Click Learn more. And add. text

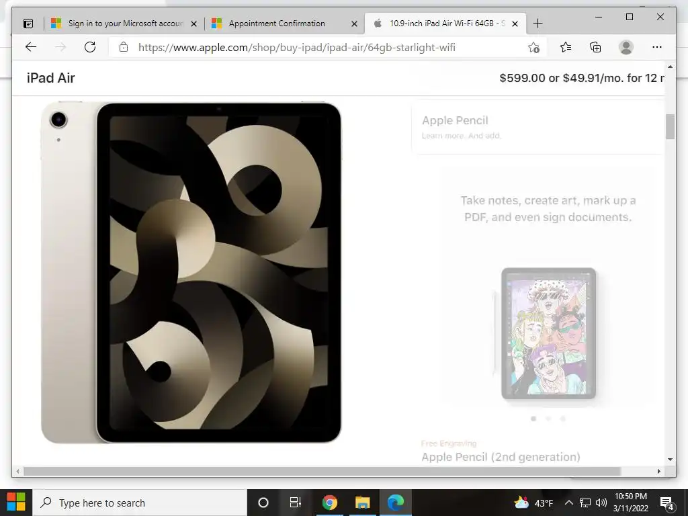[461, 136]
